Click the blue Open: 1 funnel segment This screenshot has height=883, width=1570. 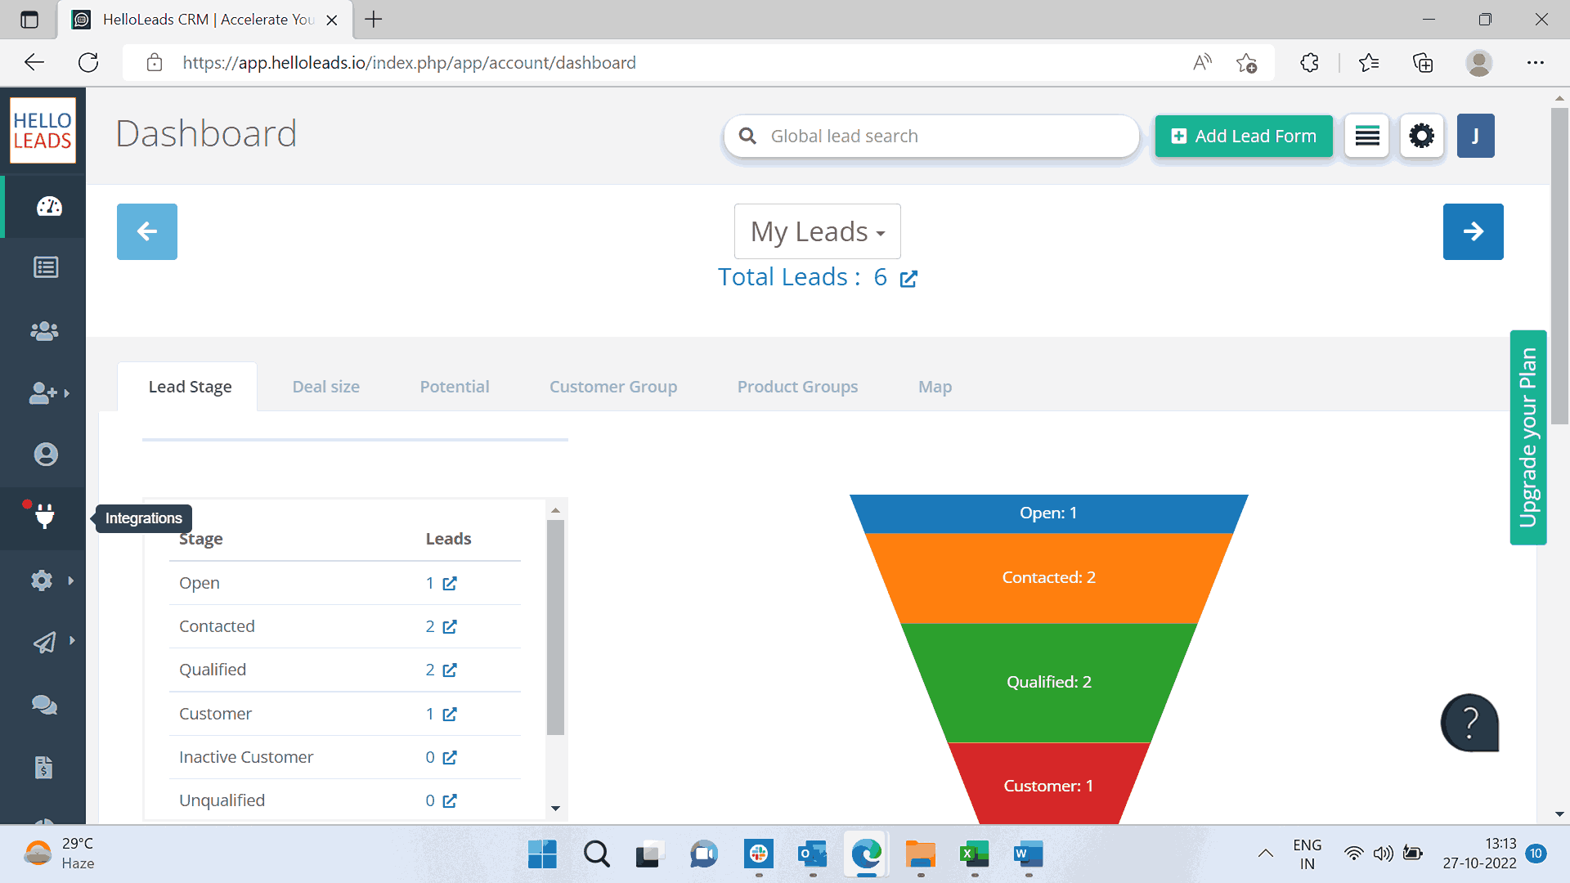(x=1048, y=513)
